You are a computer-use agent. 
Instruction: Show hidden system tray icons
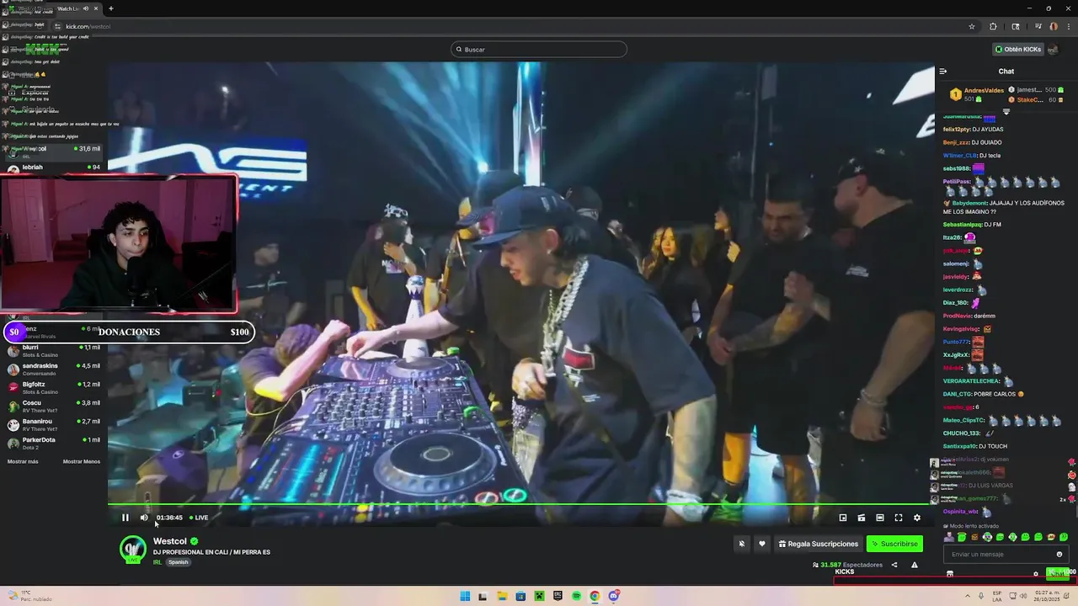click(x=968, y=596)
